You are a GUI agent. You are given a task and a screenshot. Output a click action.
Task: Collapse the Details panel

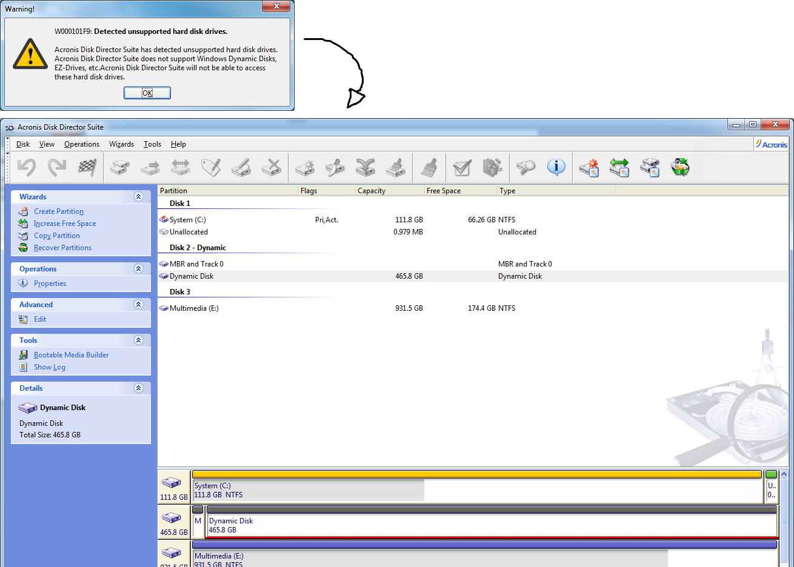click(138, 388)
